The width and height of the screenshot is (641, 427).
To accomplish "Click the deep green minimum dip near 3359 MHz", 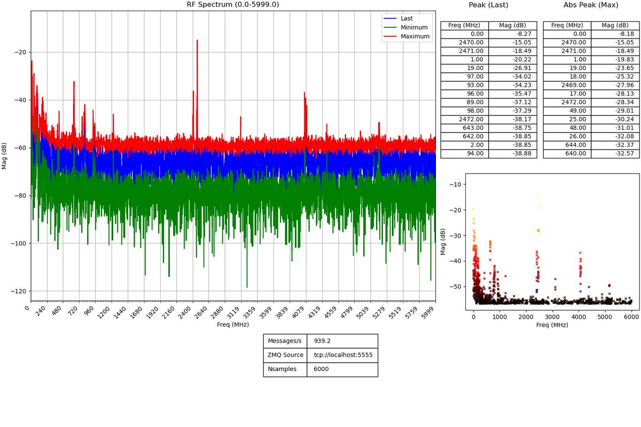I will pos(246,286).
